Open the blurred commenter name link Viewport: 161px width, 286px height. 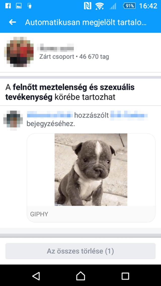[x=50, y=115]
